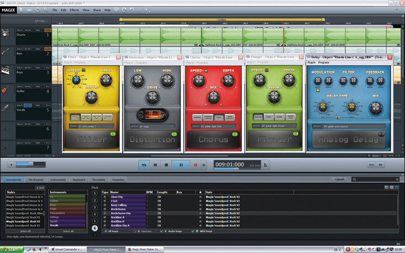The image size is (405, 253).
Task: Preview the Rockline A loop with its speaker icon
Action: click(105, 217)
